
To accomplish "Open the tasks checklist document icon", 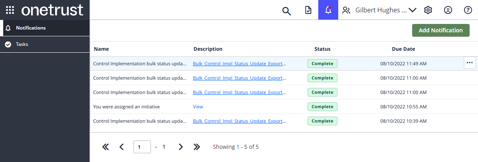I will coord(308,10).
